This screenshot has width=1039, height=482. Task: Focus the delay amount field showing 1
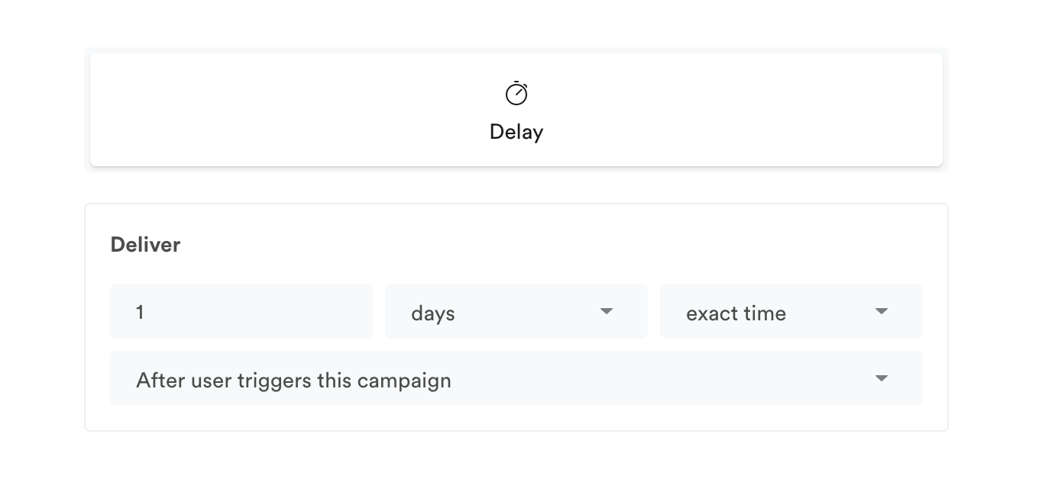click(x=241, y=311)
